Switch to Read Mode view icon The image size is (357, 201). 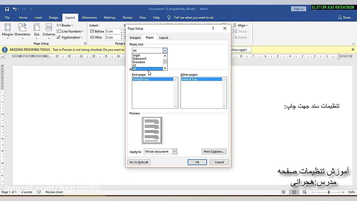[x=284, y=192]
